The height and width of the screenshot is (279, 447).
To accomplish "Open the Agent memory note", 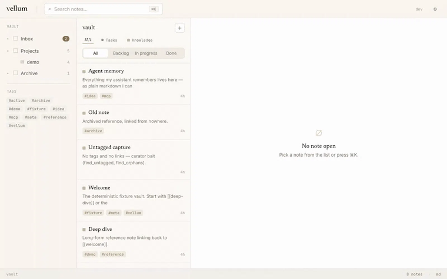I will (x=134, y=84).
